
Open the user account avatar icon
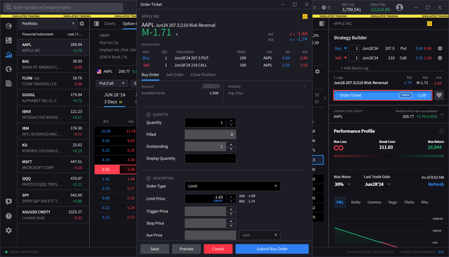[400, 8]
